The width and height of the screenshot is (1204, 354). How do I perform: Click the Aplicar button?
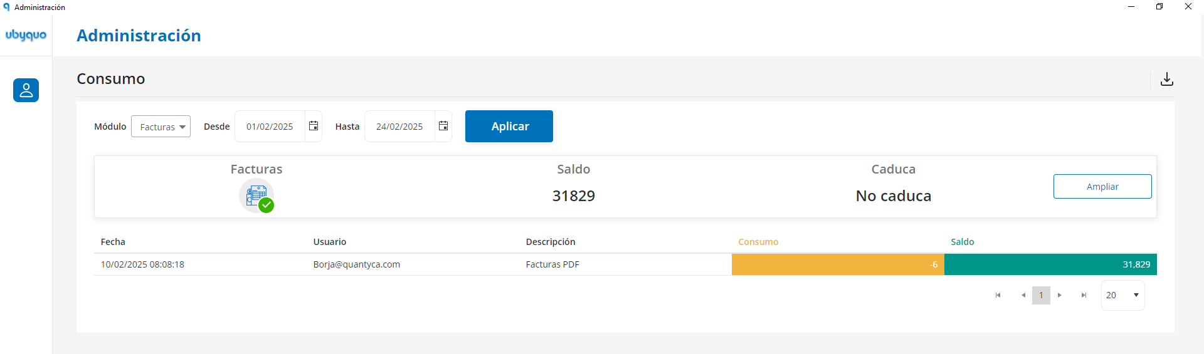point(509,126)
